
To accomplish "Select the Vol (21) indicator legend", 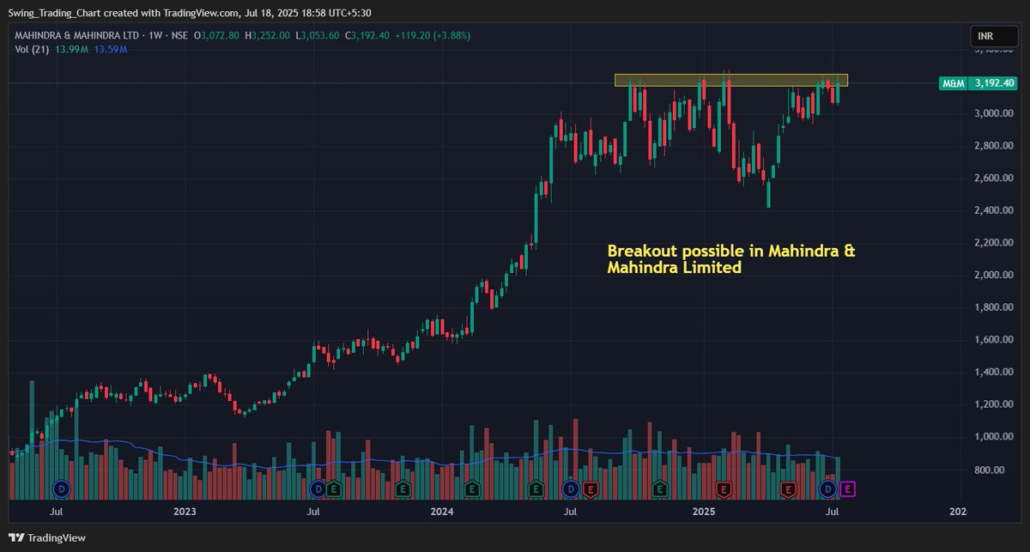I will coord(32,50).
